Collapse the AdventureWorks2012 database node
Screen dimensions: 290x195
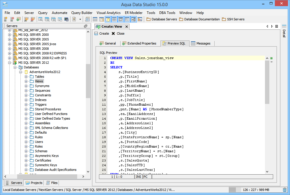coord(21,72)
